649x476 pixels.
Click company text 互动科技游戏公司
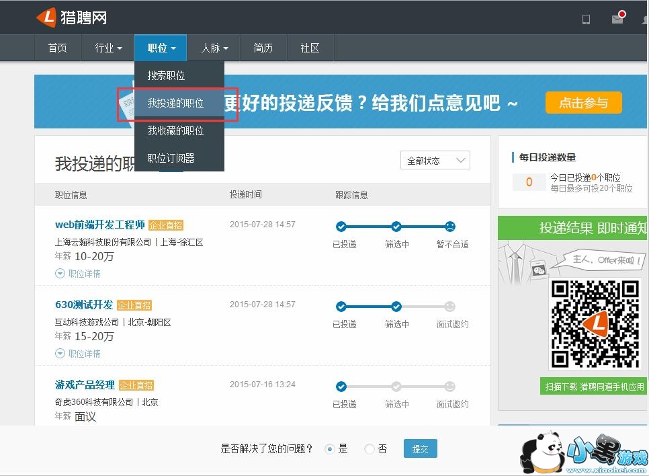coord(87,322)
